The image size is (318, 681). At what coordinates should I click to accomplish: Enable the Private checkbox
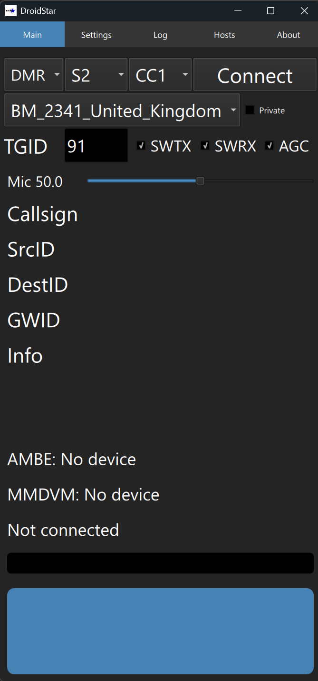pyautogui.click(x=250, y=110)
